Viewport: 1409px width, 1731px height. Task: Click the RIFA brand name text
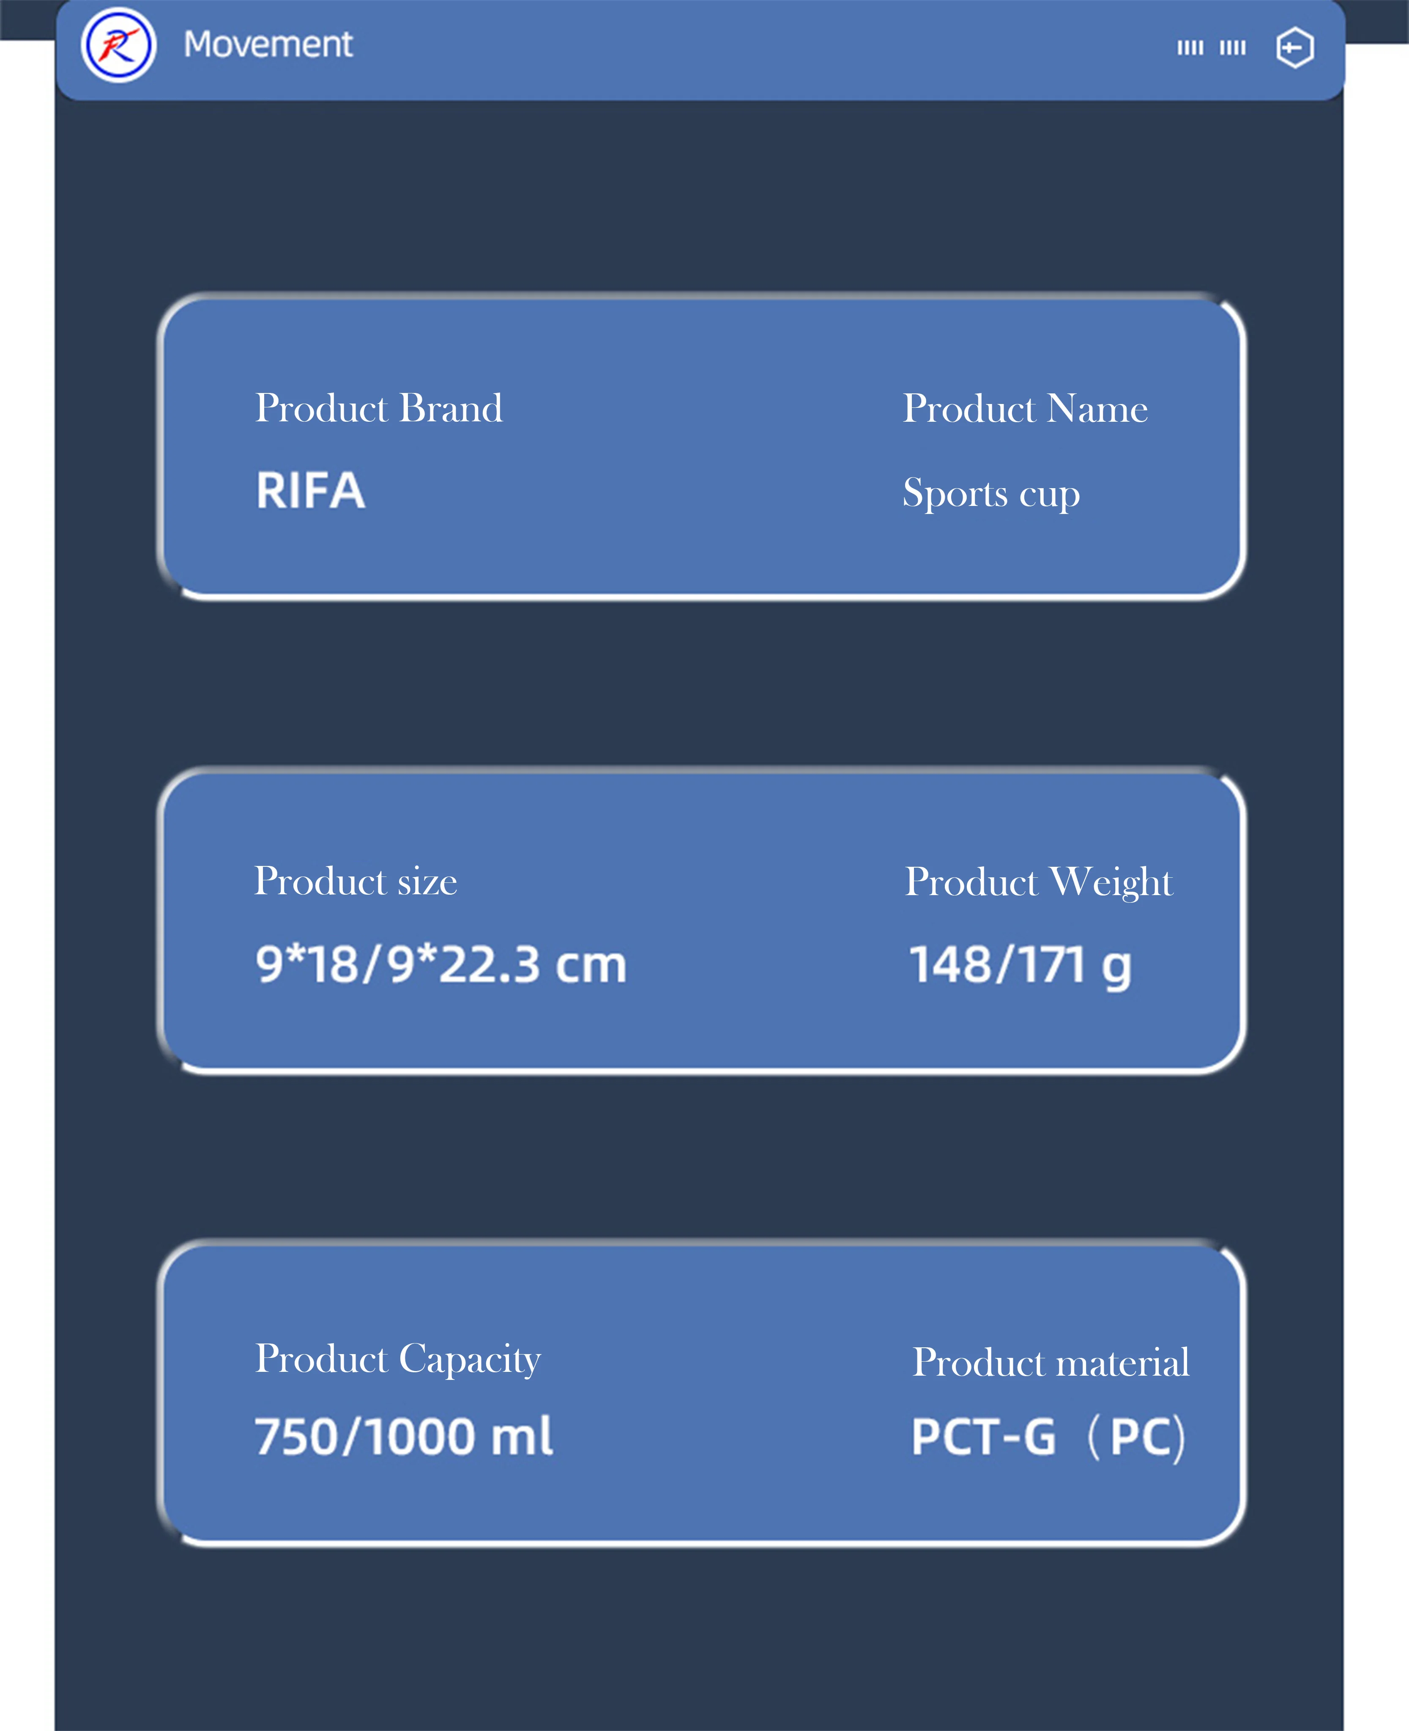pyautogui.click(x=310, y=491)
